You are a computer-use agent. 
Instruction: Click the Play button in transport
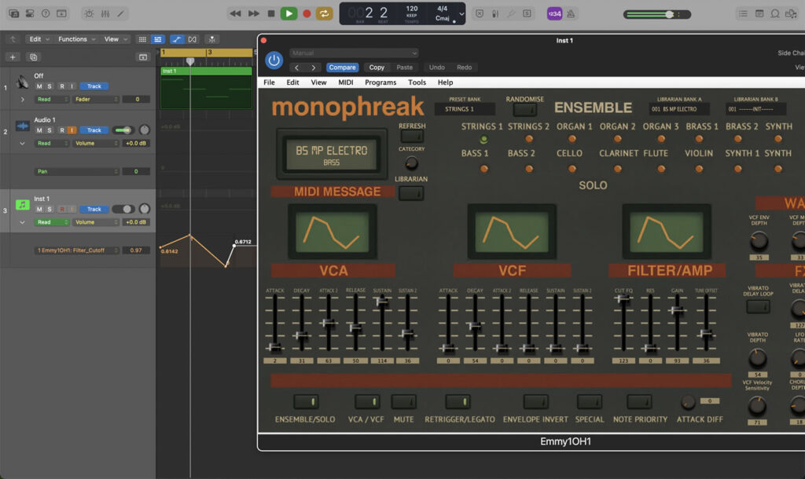pos(289,13)
